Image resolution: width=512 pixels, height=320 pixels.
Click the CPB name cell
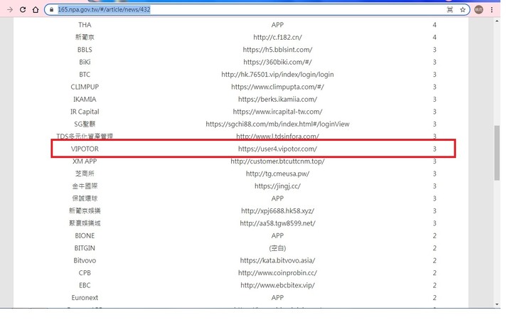tap(85, 273)
